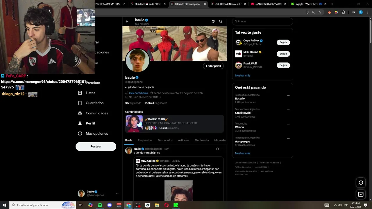Switch to the Destacados tab

[x=165, y=140]
